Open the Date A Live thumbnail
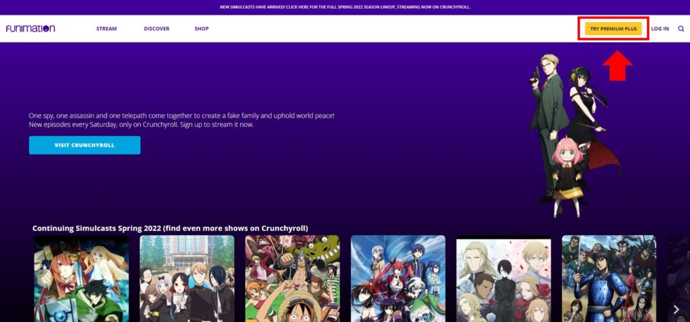Screen dimensions: 690x322 (398, 278)
